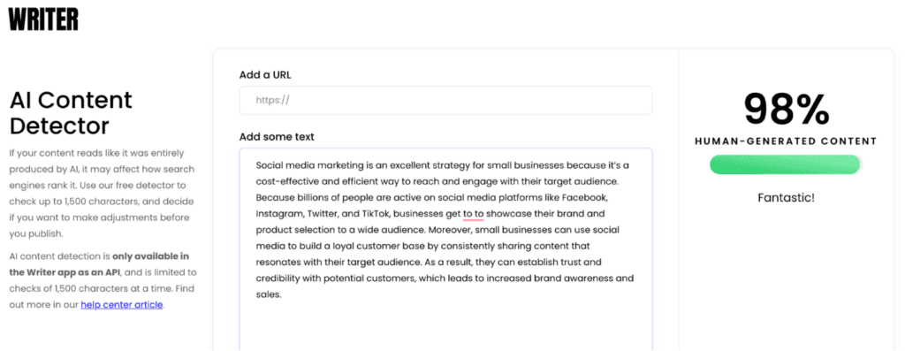Image resolution: width=905 pixels, height=351 pixels.
Task: Place cursor at "Social media marketing" start
Action: [x=256, y=165]
